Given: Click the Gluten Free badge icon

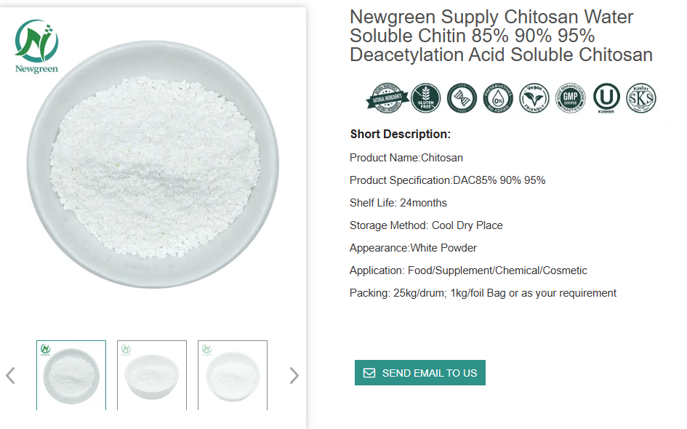Looking at the screenshot, I should pyautogui.click(x=425, y=98).
